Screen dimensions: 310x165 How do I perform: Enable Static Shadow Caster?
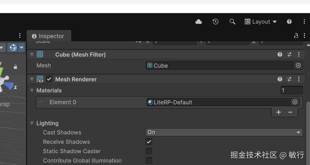[149, 151]
